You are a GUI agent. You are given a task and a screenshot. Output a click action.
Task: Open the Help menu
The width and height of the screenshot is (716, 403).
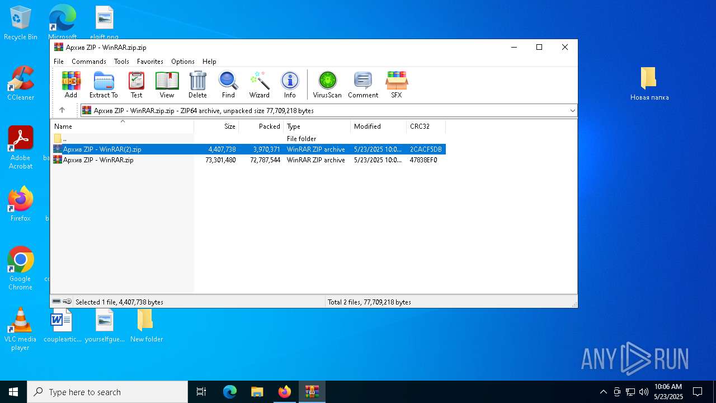[x=209, y=62]
